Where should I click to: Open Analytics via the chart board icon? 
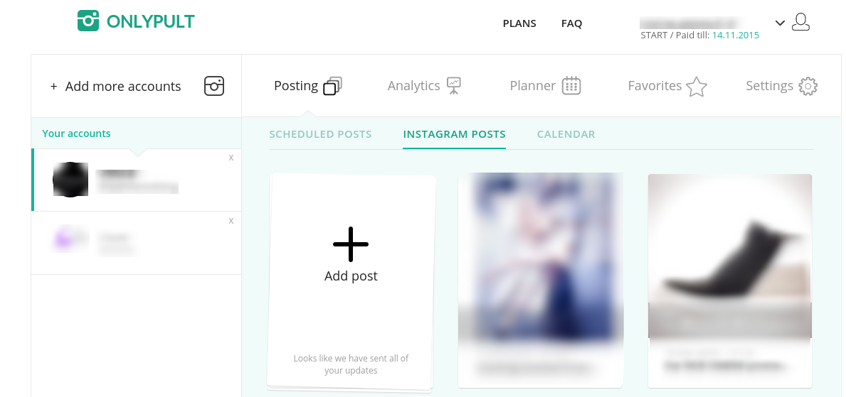pos(454,86)
